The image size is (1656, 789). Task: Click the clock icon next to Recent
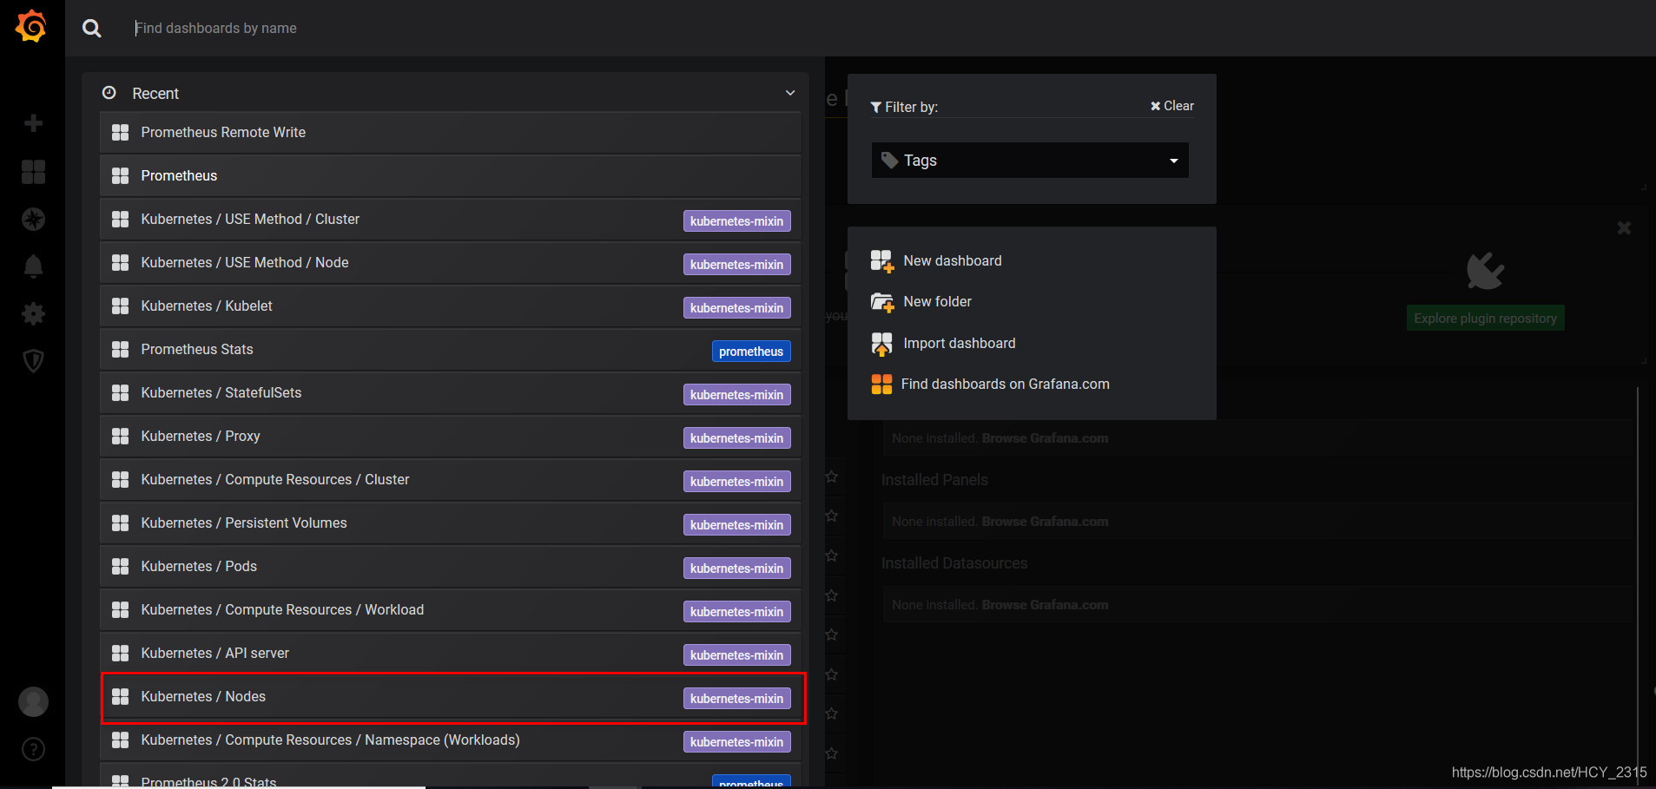[x=109, y=93]
